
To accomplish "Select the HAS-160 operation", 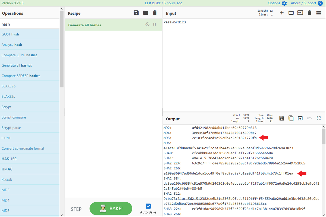I will (x=30, y=159).
